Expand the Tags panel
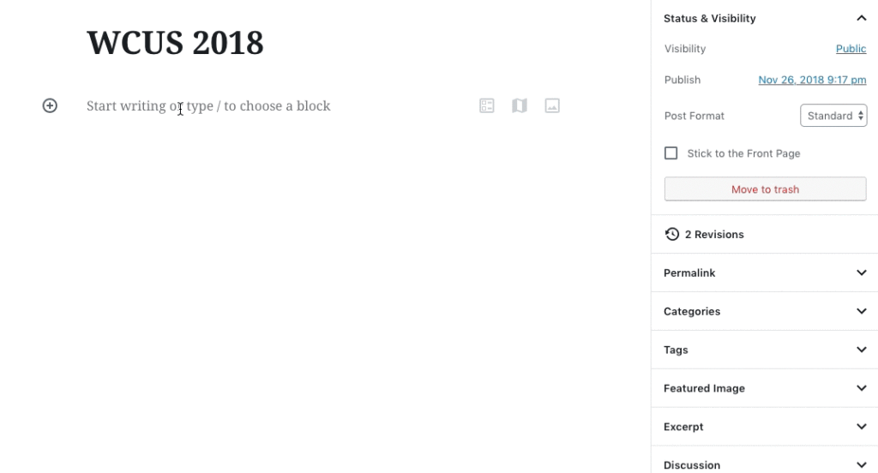This screenshot has width=878, height=473. coord(765,350)
